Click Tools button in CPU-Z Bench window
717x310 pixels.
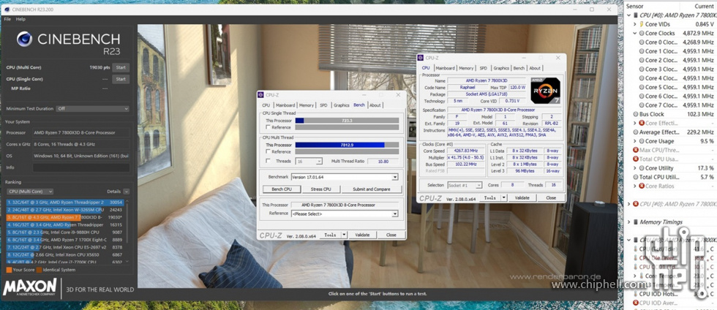330,235
